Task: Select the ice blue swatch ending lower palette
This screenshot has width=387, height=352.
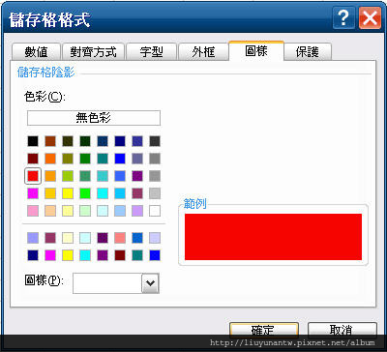Action: (x=155, y=238)
